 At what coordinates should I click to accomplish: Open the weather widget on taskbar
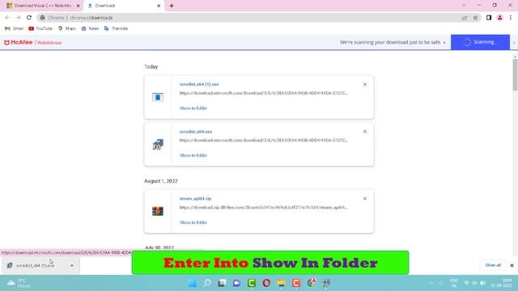[x=19, y=283]
